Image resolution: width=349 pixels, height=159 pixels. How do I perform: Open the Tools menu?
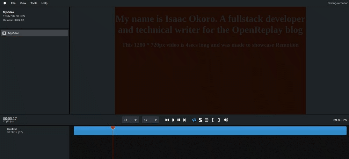(x=34, y=3)
